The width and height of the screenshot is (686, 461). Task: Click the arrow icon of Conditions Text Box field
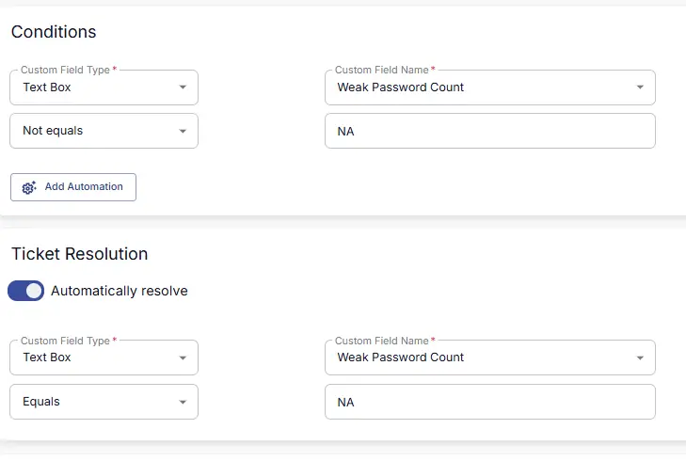(x=183, y=87)
